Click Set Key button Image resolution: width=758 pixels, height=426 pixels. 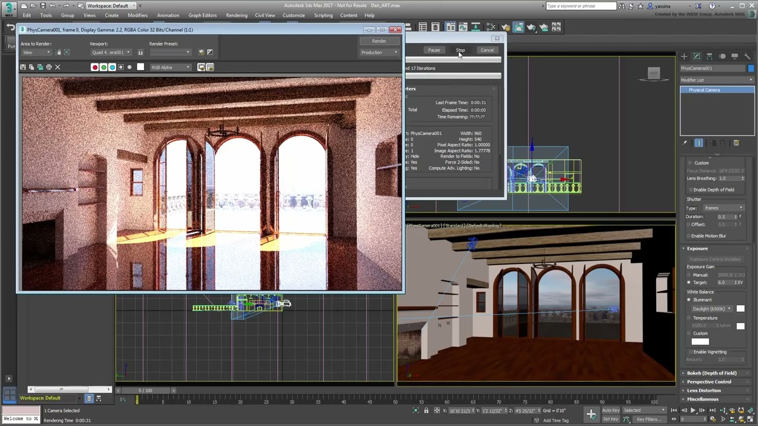611,419
